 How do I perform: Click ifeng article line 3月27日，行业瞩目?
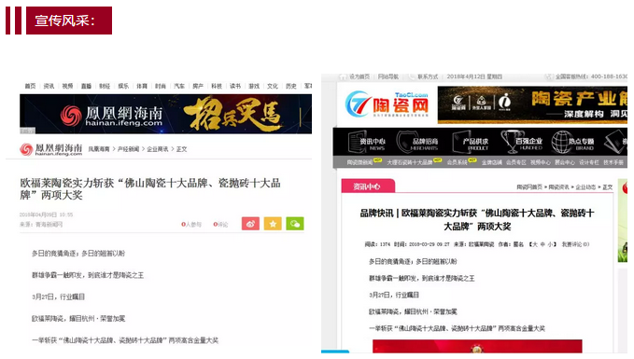(x=58, y=297)
